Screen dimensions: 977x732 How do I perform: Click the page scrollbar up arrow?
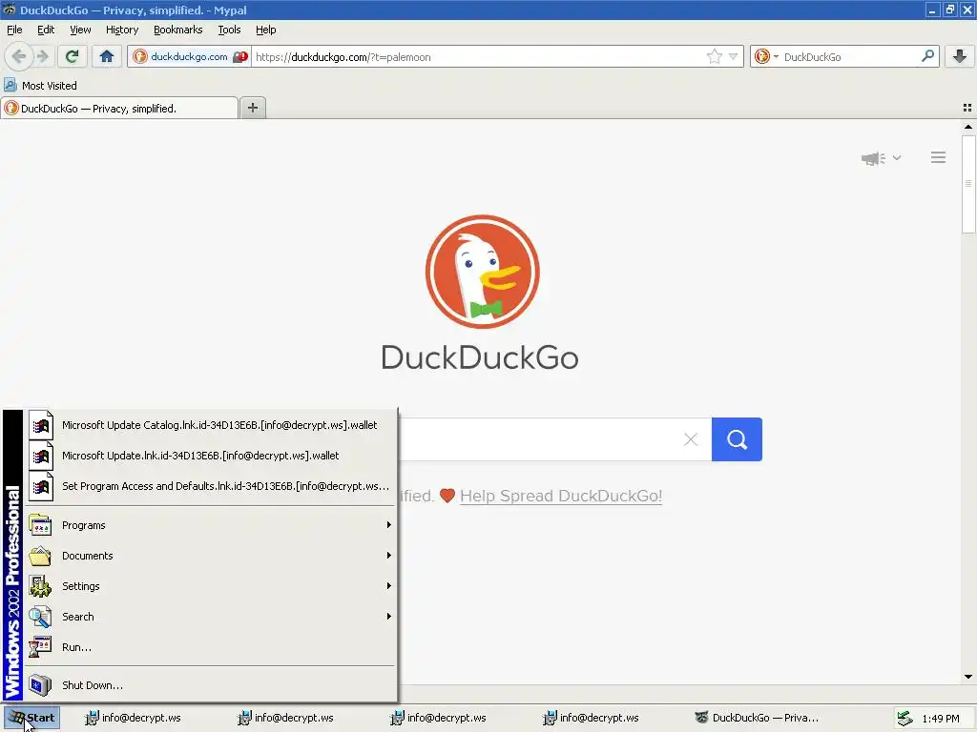coord(968,127)
